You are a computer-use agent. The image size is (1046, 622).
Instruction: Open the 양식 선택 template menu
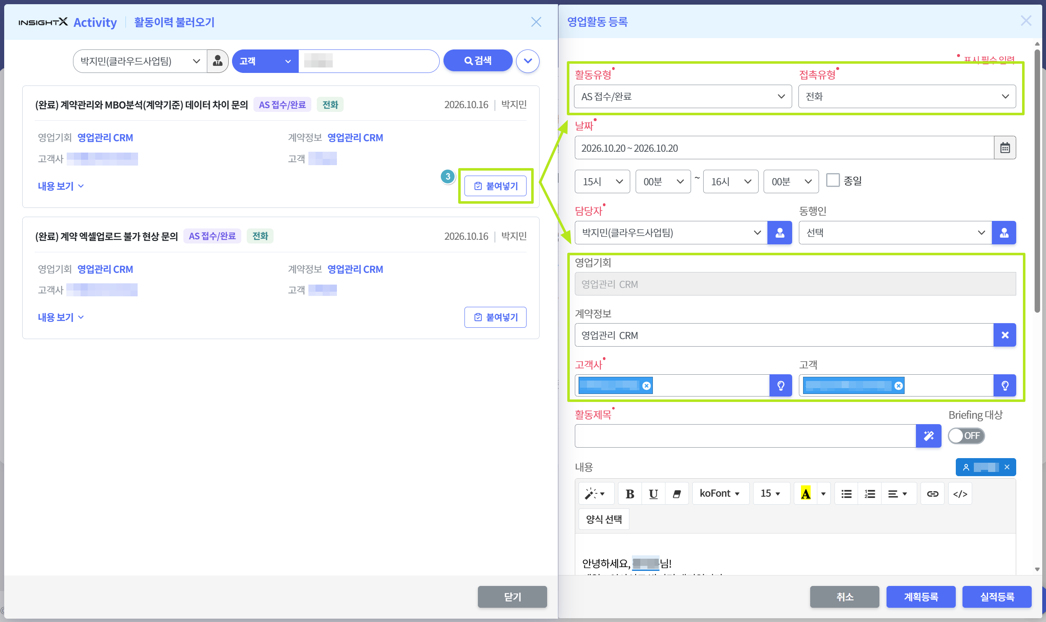[604, 519]
